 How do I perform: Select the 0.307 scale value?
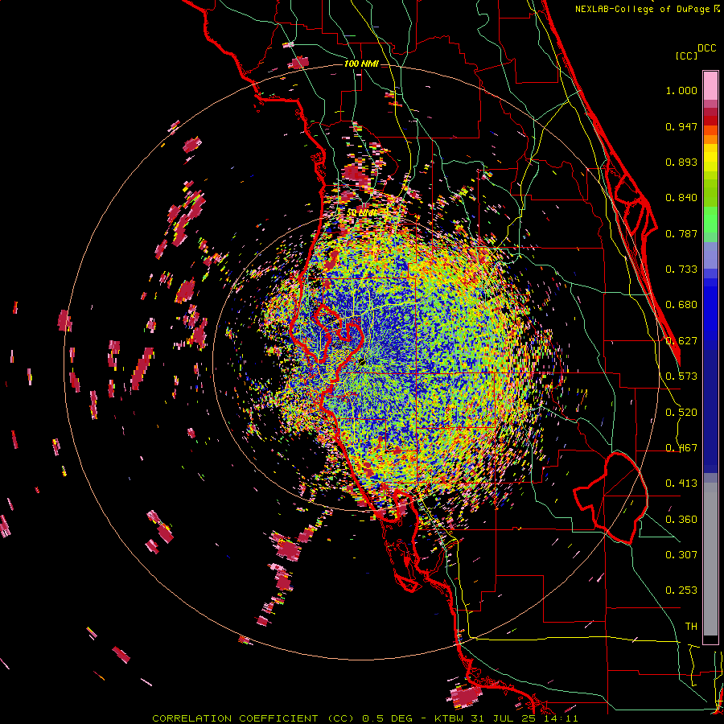pyautogui.click(x=681, y=555)
